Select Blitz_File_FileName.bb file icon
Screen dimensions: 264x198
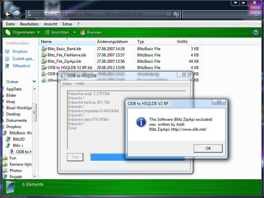coord(44,55)
